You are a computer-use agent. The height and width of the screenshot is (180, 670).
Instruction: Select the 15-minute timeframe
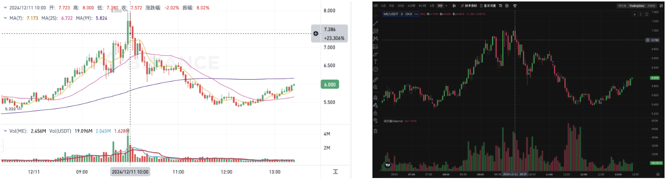click(401, 5)
